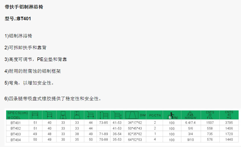The image size is (241, 147).
Task: Click the BT404 model row label
Action: (x=16, y=139)
